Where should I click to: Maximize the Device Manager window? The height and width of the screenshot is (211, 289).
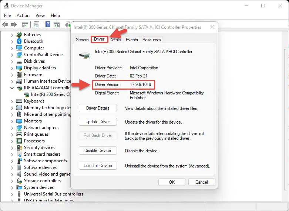tap(263, 6)
